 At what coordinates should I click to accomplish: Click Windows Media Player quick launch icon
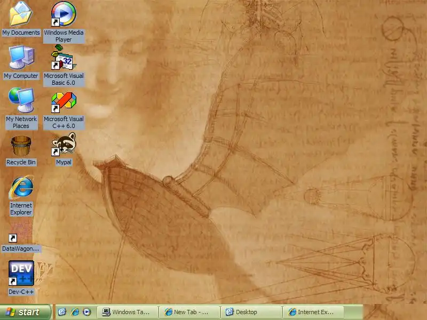point(87,312)
